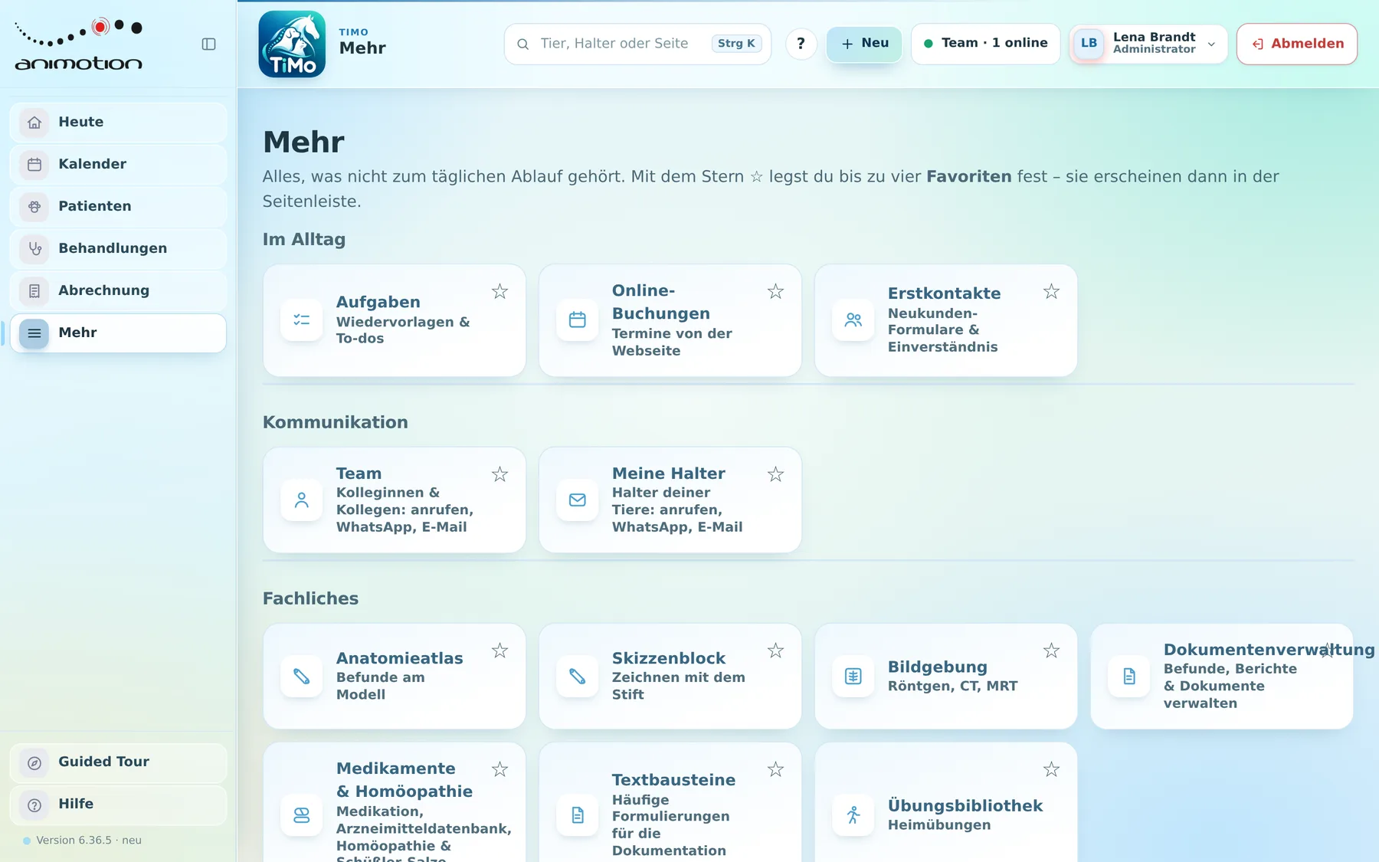The height and width of the screenshot is (862, 1379).
Task: Expand the Lena Brandt user dropdown
Action: click(1148, 44)
